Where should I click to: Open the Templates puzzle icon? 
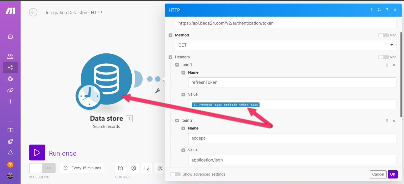(10, 79)
